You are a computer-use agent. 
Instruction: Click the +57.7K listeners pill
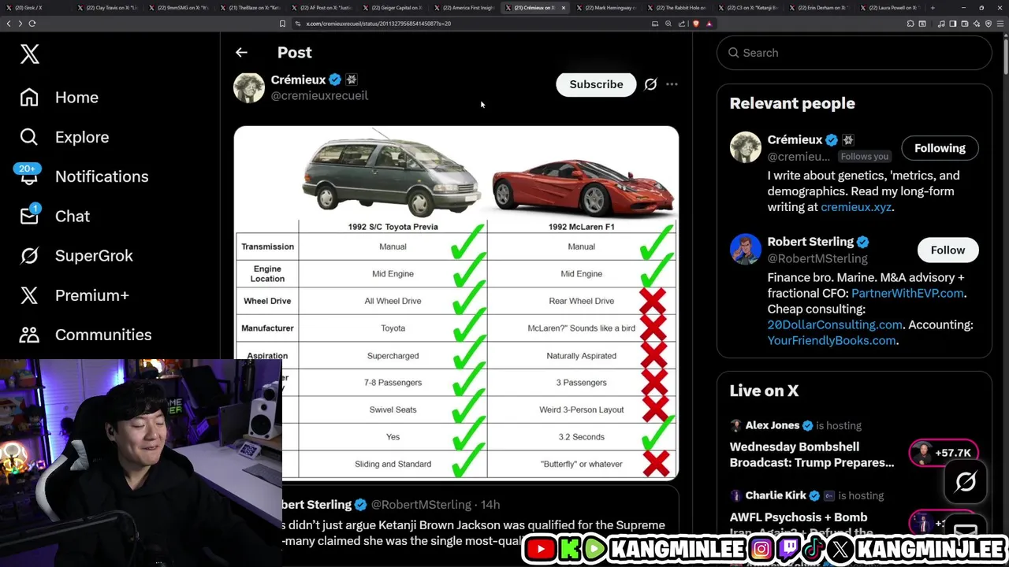pyautogui.click(x=944, y=453)
